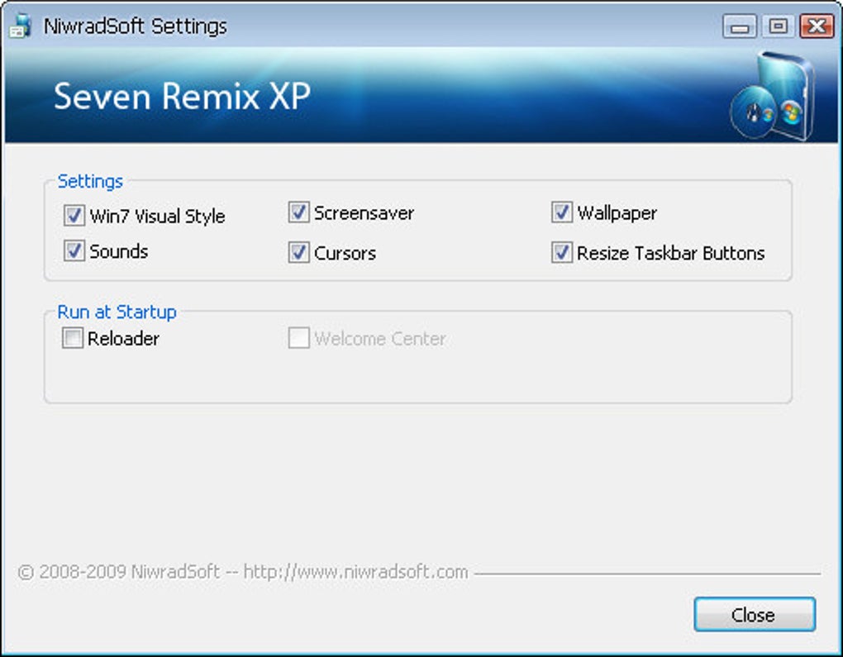This screenshot has height=657, width=843.
Task: Click the greyed-out Welcome Center checkbox
Action: coord(298,339)
